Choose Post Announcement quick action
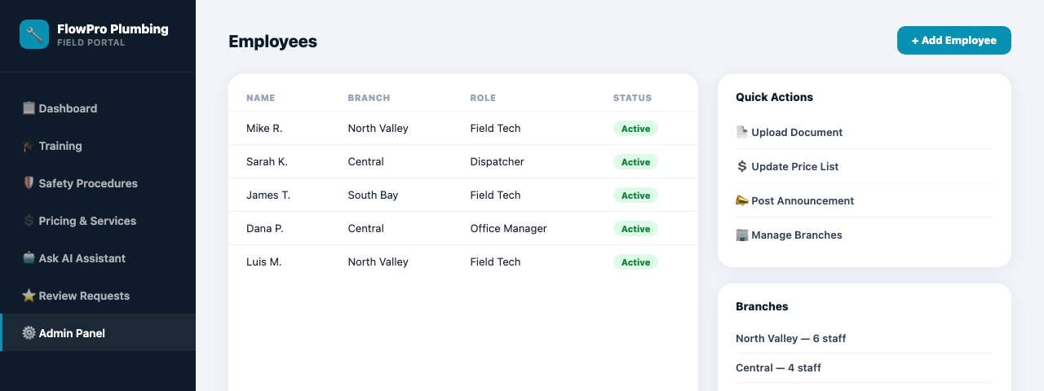Screen dimensions: 1044x391 [x=865, y=200]
